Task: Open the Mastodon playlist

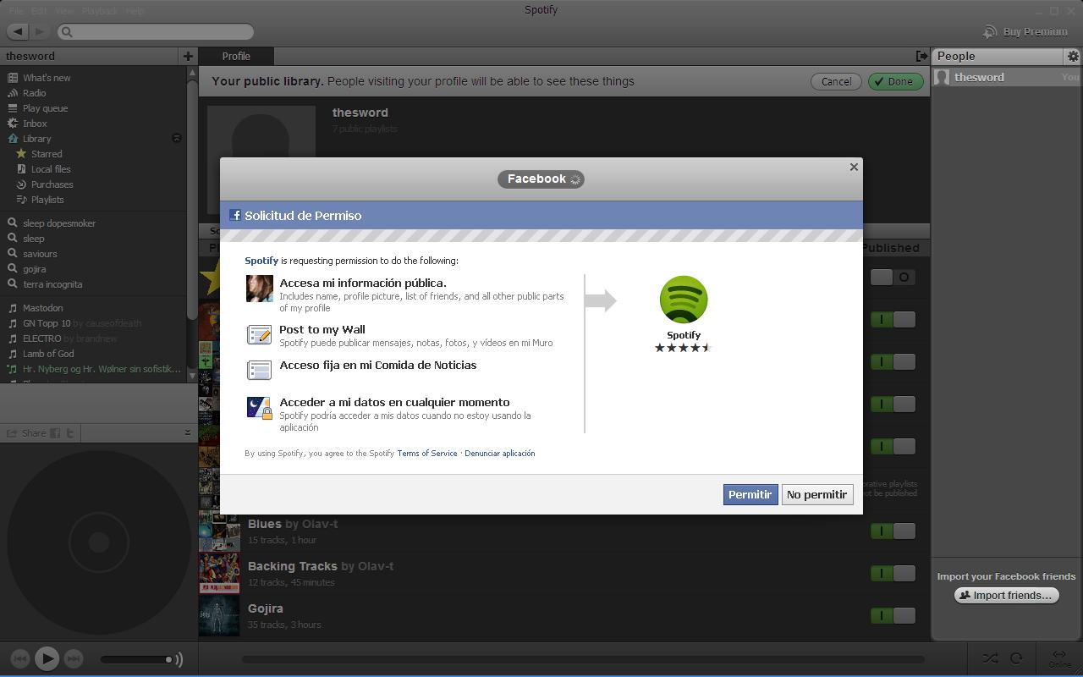Action: tap(42, 308)
